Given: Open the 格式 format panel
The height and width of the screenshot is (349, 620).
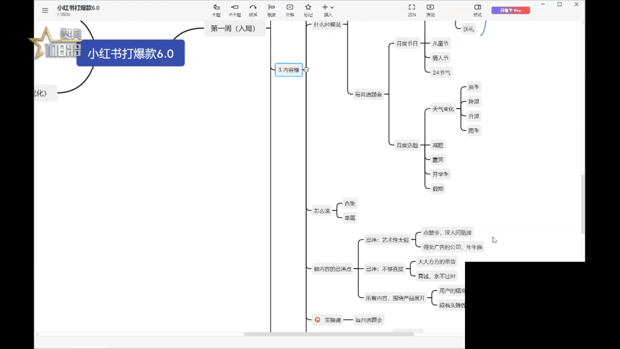Looking at the screenshot, I should coord(478,10).
